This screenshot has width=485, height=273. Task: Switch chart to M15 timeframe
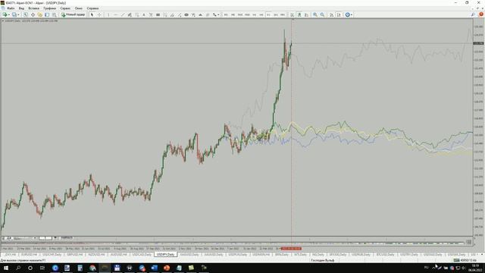click(240, 14)
